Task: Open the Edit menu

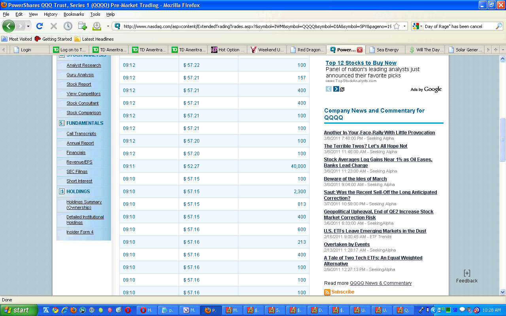Action: 19,14
